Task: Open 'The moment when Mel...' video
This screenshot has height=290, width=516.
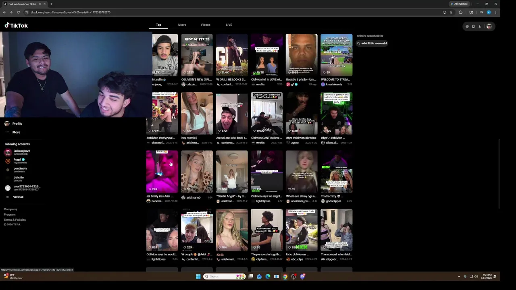Action: (337, 230)
